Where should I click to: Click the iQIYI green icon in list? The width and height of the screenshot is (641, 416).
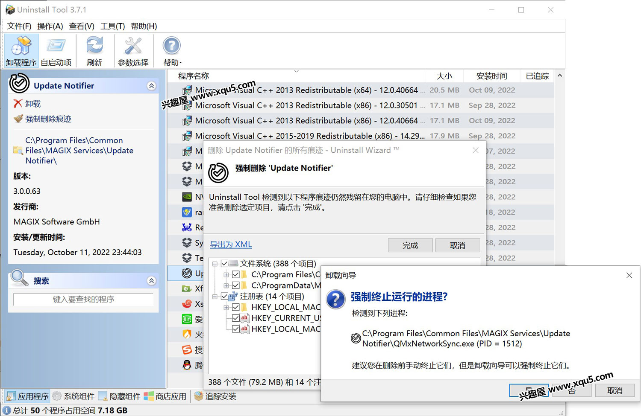[x=187, y=319]
